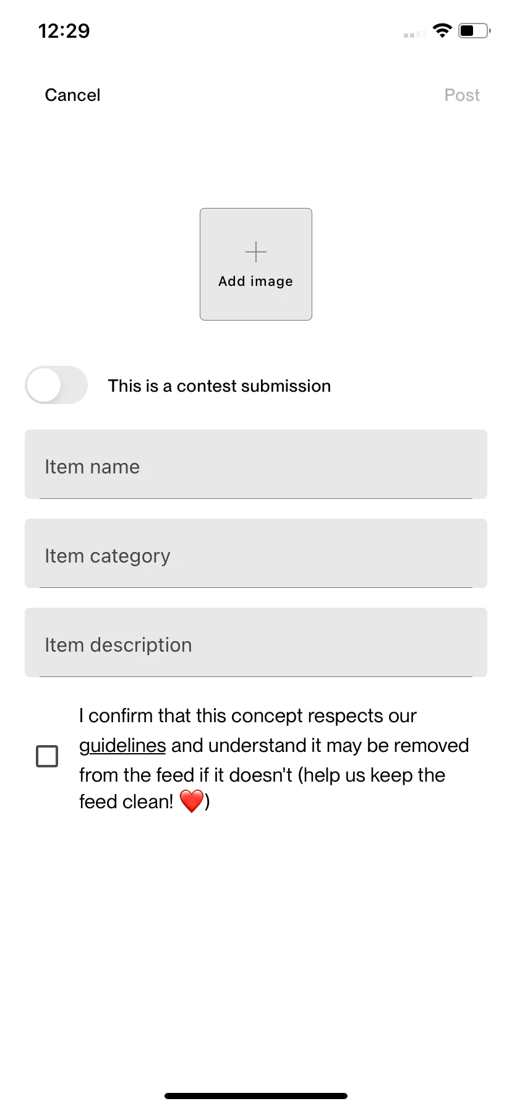Select the Item category field

256,553
